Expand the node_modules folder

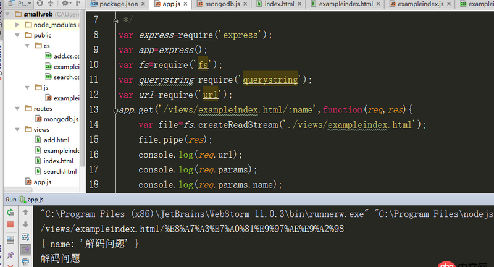(x=17, y=25)
